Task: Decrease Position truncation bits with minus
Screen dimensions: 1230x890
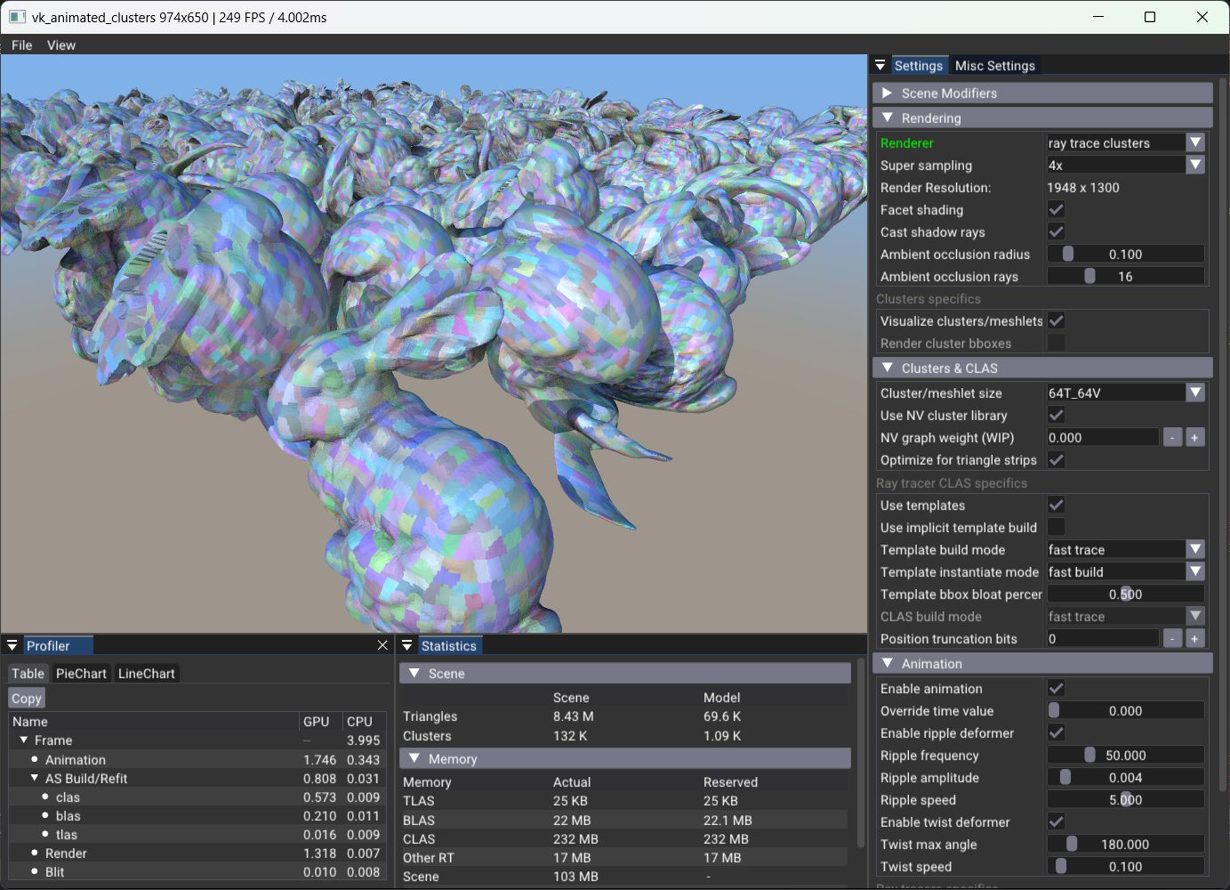Action: pyautogui.click(x=1172, y=638)
